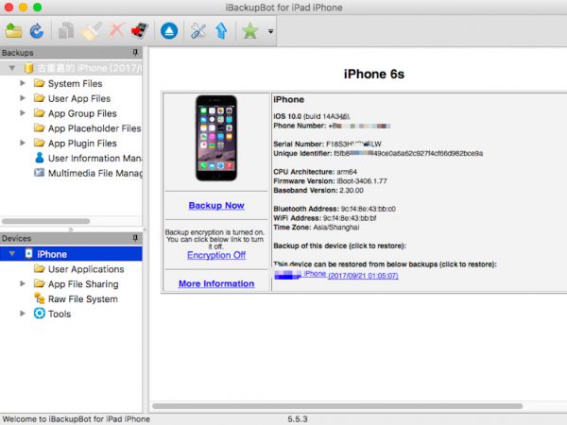Image resolution: width=567 pixels, height=425 pixels.
Task: Click the Backups panel header
Action: [71, 53]
